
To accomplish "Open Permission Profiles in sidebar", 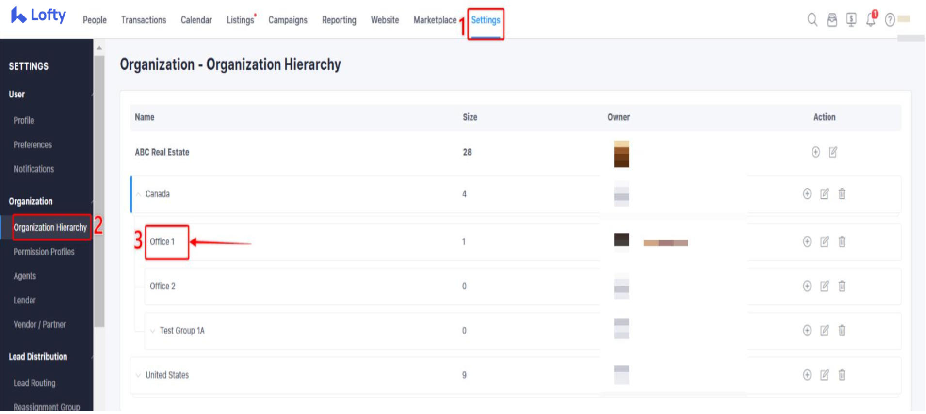I will (44, 252).
